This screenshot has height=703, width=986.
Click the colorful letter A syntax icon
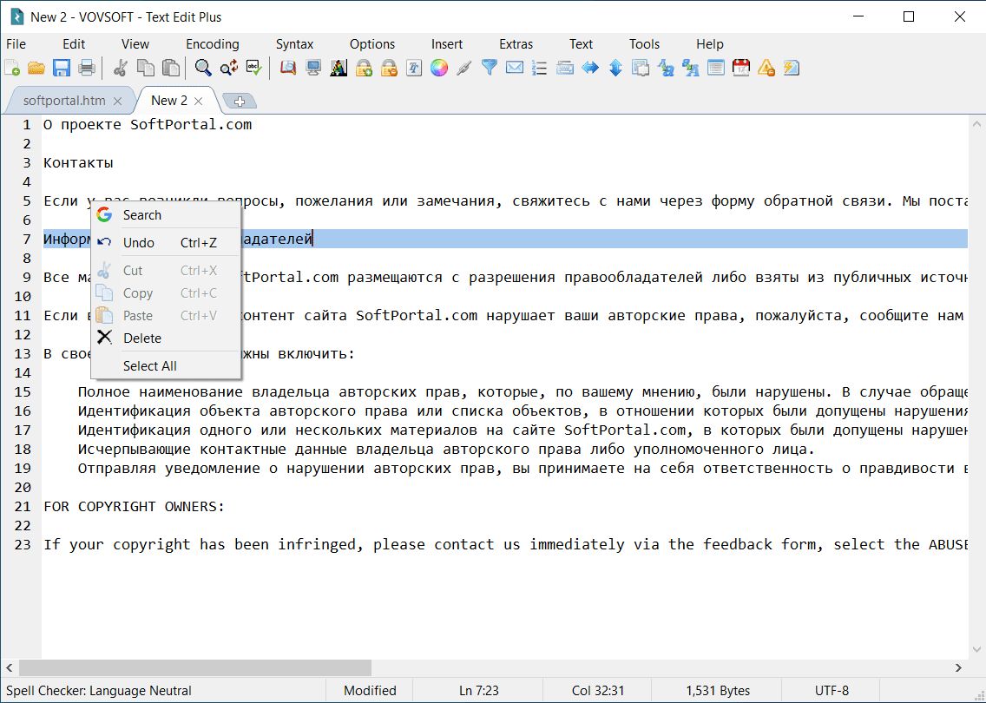pyautogui.click(x=339, y=68)
